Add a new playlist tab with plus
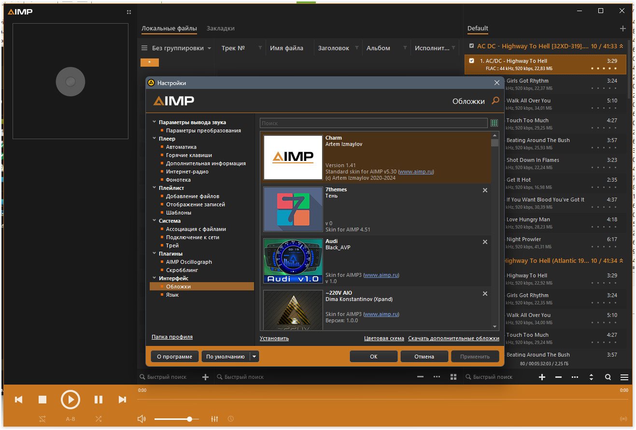The height and width of the screenshot is (430, 636). coord(622,29)
